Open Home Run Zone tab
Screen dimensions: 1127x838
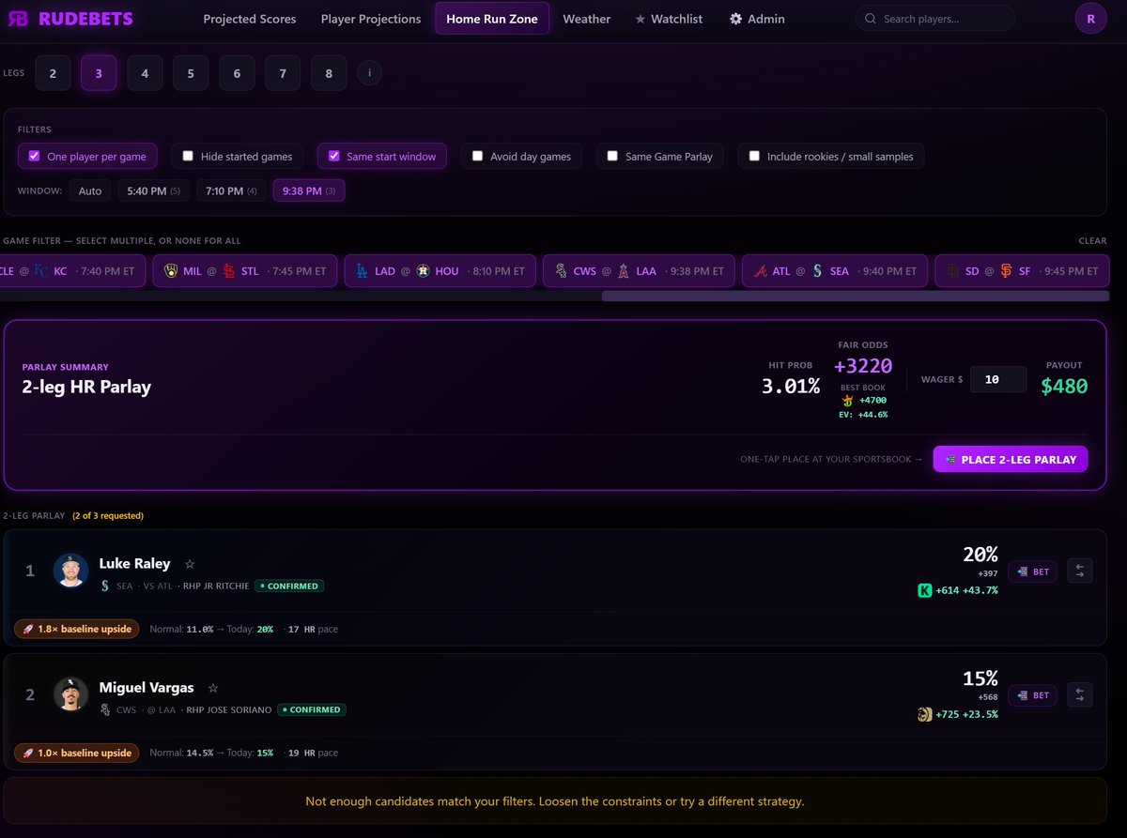coord(492,18)
